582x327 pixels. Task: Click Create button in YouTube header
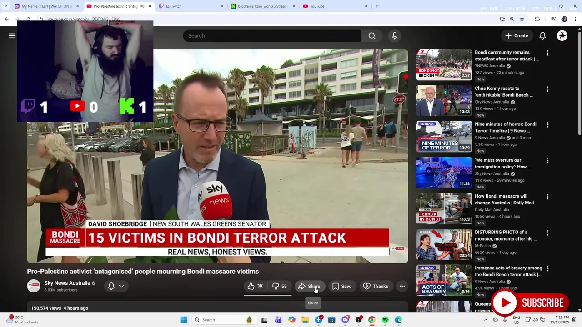point(517,36)
